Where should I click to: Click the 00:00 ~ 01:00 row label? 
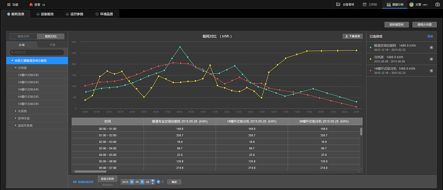click(x=108, y=129)
